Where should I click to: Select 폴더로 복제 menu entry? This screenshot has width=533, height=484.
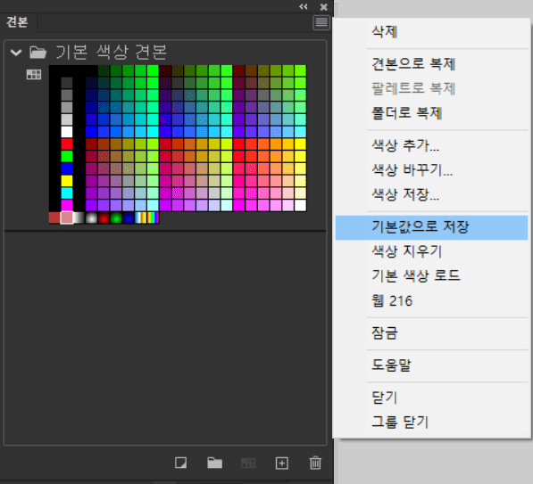[406, 113]
